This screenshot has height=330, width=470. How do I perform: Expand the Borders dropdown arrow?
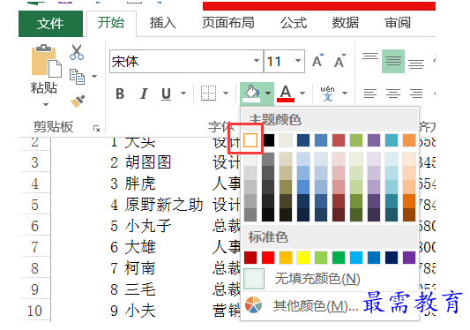pos(226,94)
